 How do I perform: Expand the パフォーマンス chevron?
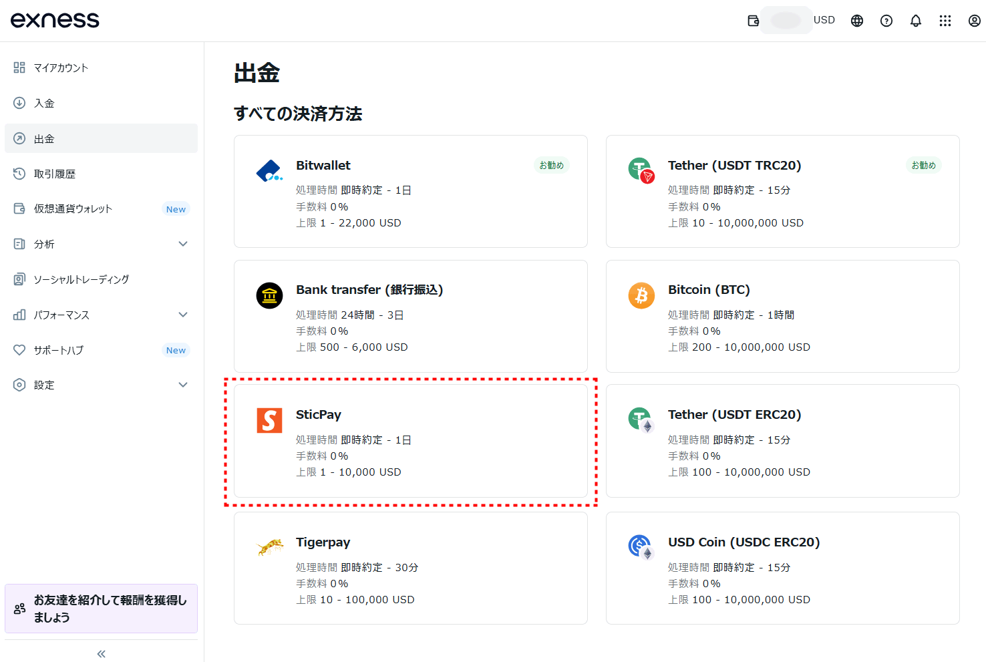click(183, 315)
